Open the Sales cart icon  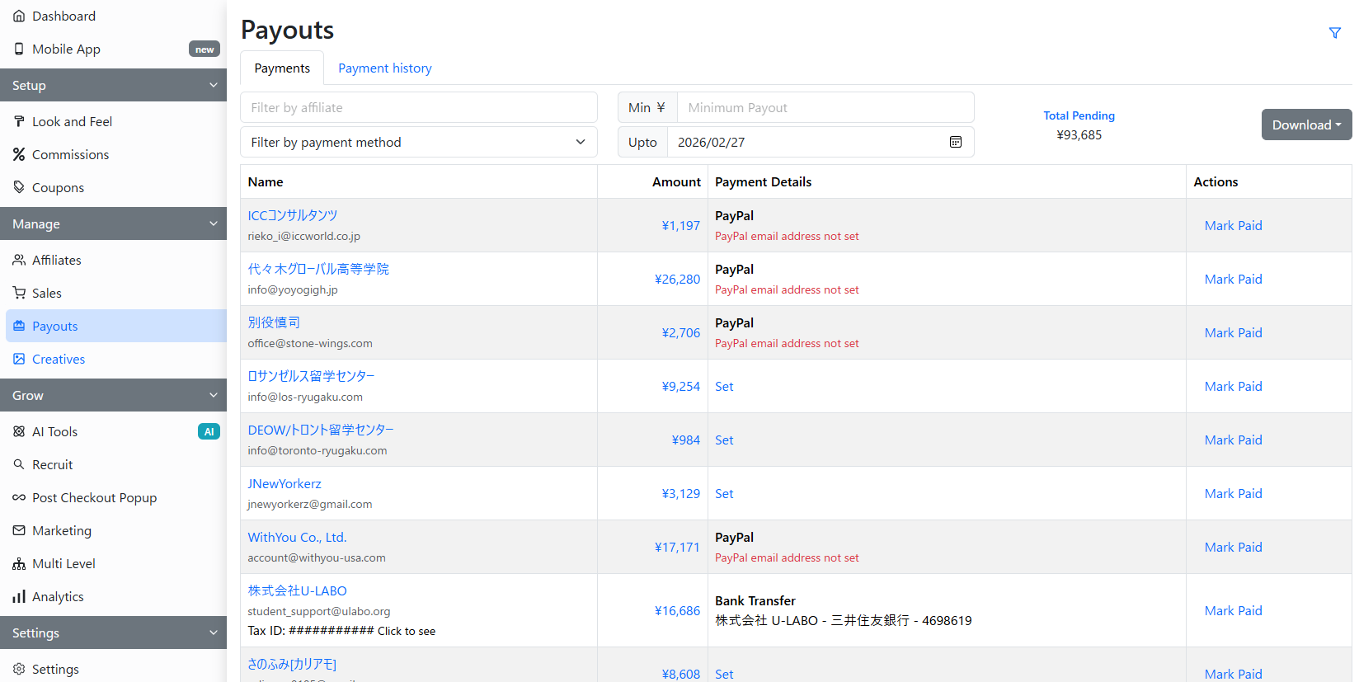click(x=19, y=294)
